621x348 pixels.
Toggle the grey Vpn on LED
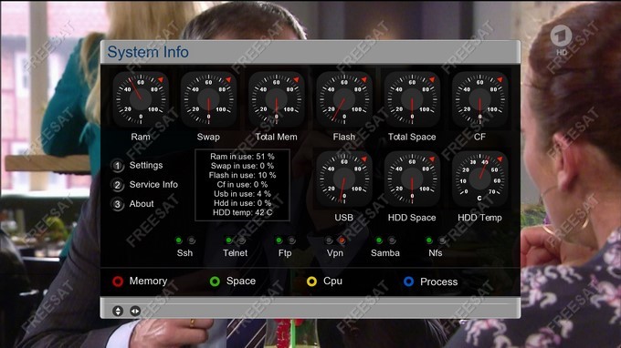point(329,241)
